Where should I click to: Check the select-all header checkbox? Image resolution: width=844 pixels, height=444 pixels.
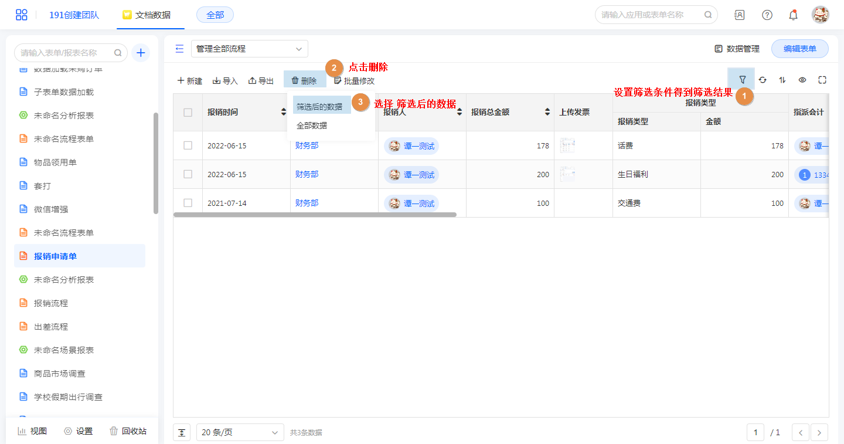[188, 113]
